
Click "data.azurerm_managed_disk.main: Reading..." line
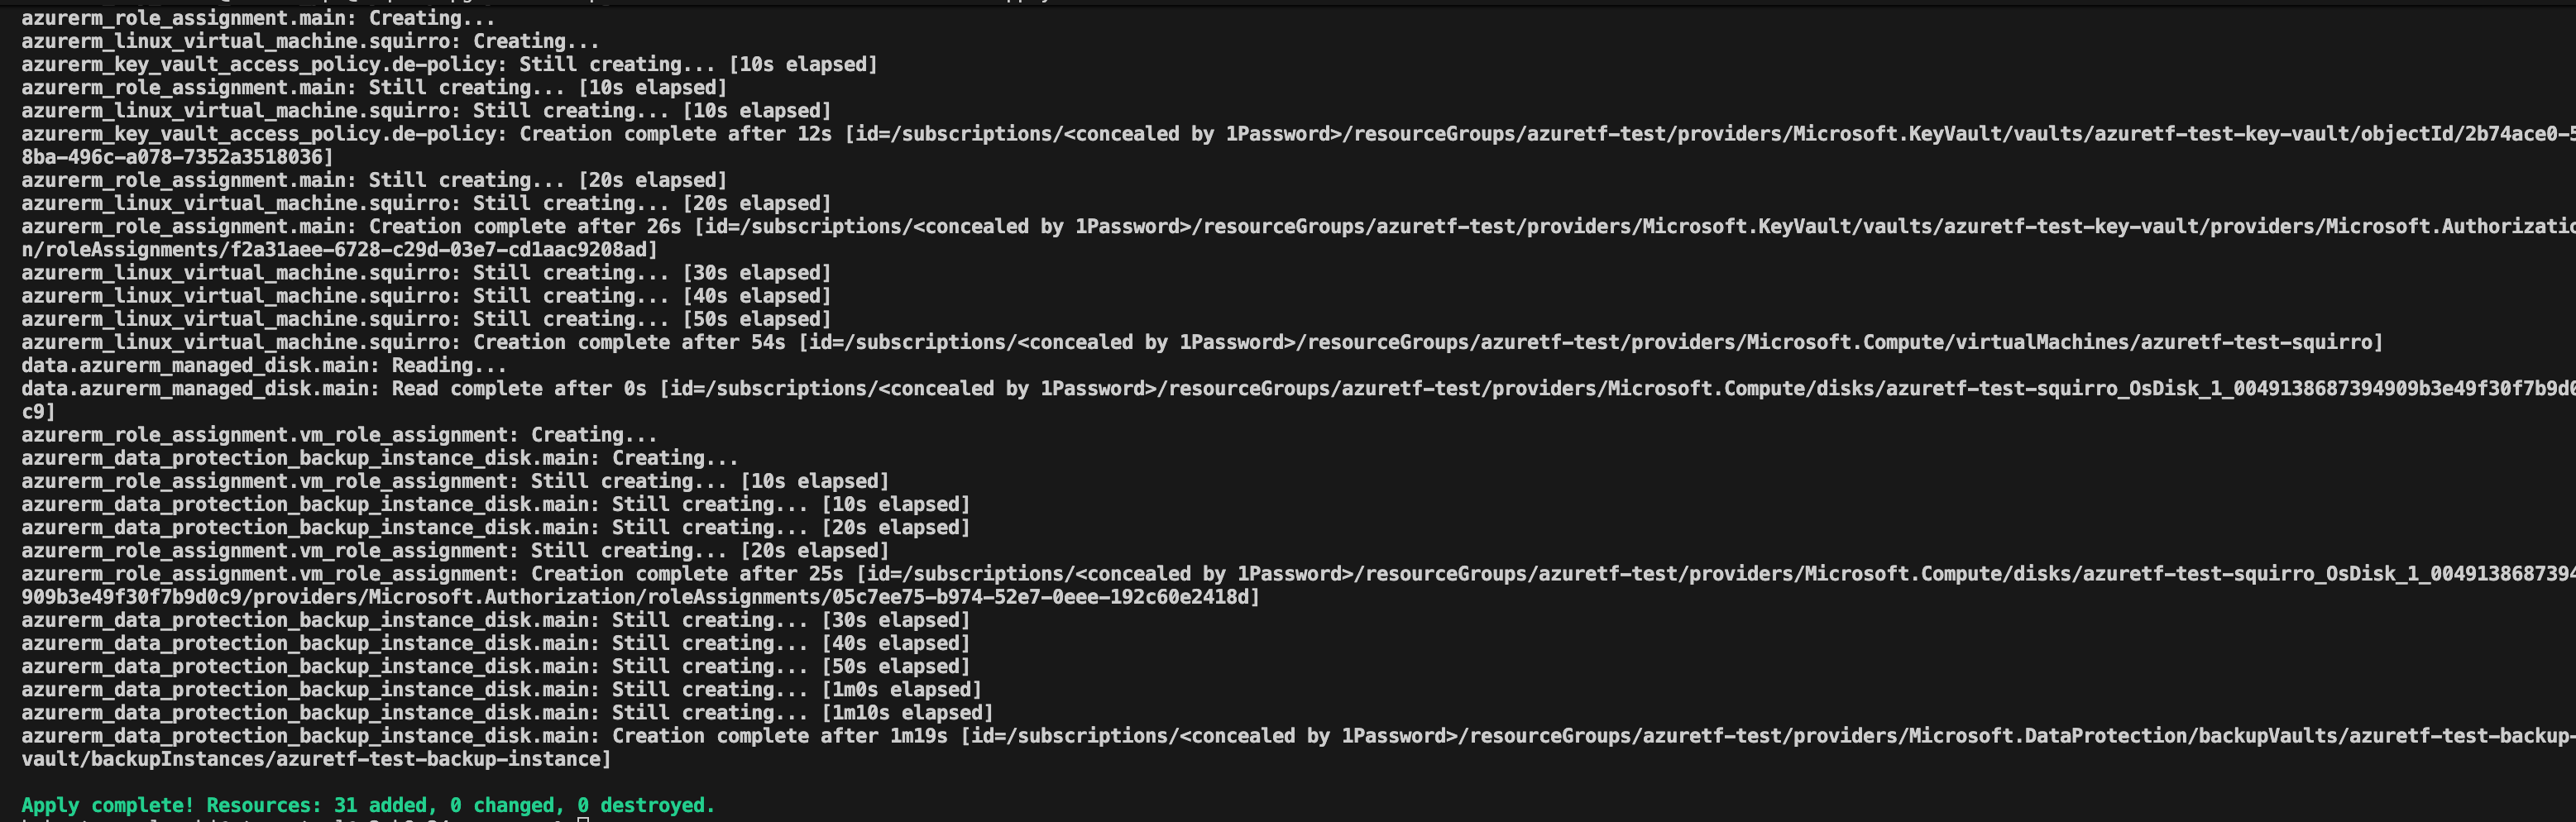(x=263, y=365)
